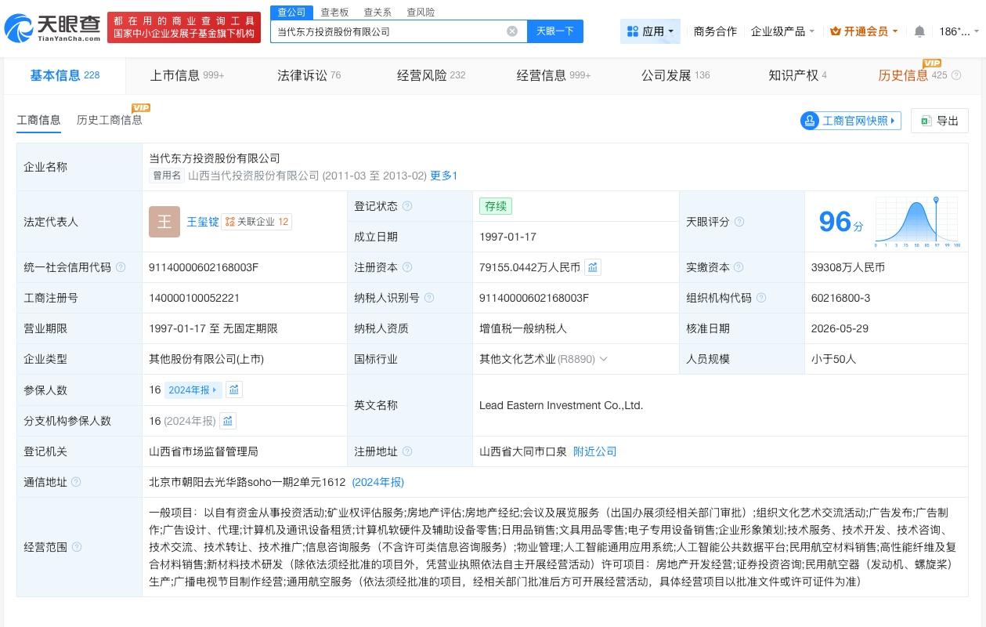Open the 知识产权 tab

[797, 75]
